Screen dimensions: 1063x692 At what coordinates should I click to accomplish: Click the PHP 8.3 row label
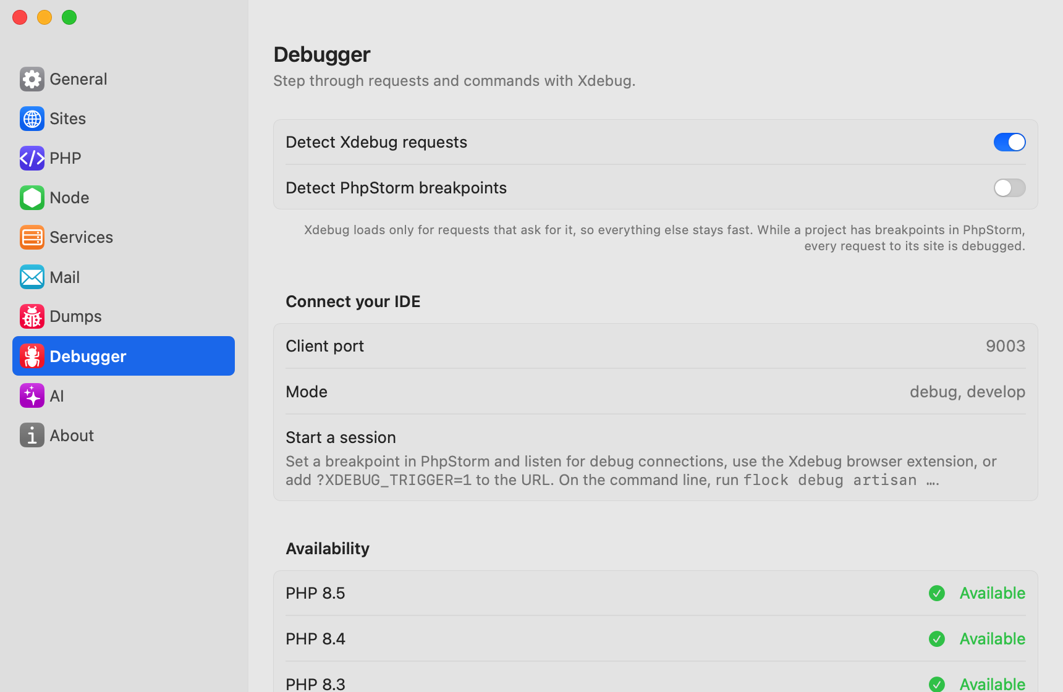coord(315,684)
